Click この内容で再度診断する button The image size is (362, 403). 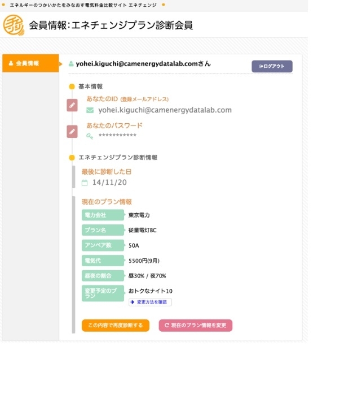(116, 326)
